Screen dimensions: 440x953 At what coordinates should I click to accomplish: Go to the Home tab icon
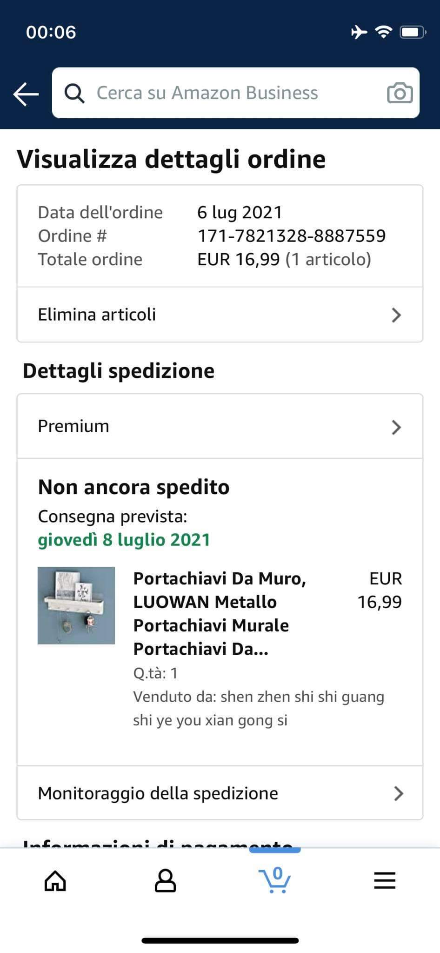pos(55,880)
